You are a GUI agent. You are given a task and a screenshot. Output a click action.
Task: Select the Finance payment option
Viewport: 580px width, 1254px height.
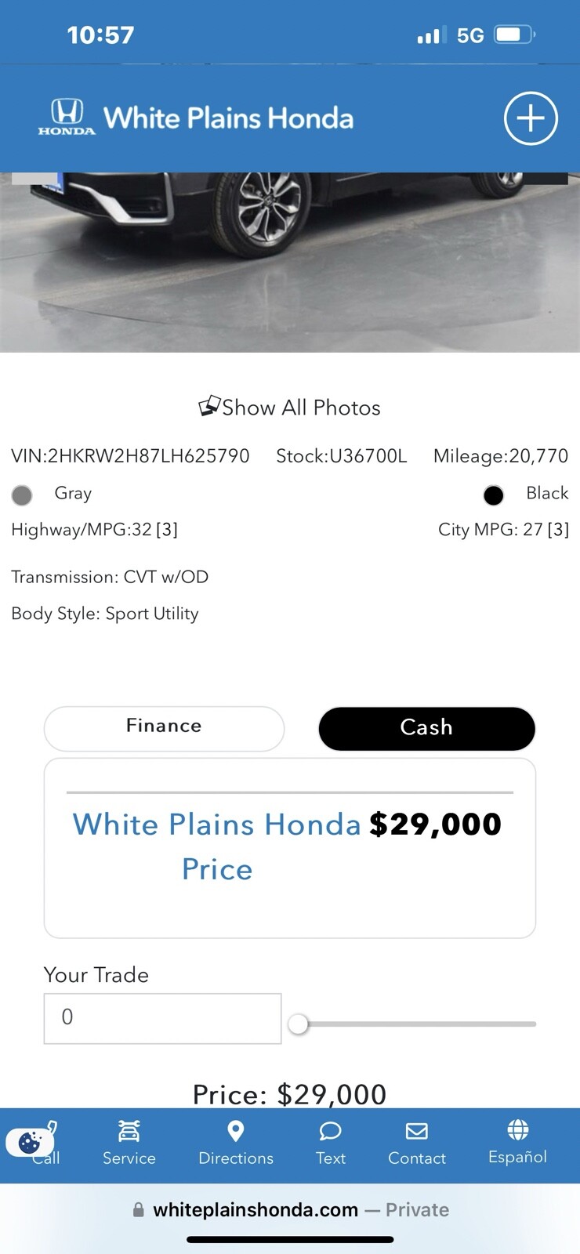point(164,727)
